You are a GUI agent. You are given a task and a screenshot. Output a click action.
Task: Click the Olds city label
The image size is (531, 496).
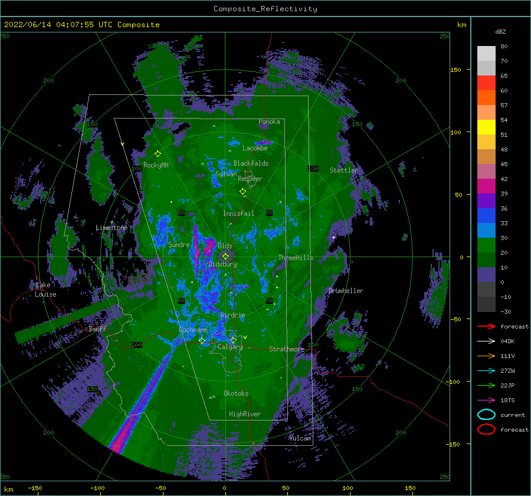pyautogui.click(x=225, y=246)
